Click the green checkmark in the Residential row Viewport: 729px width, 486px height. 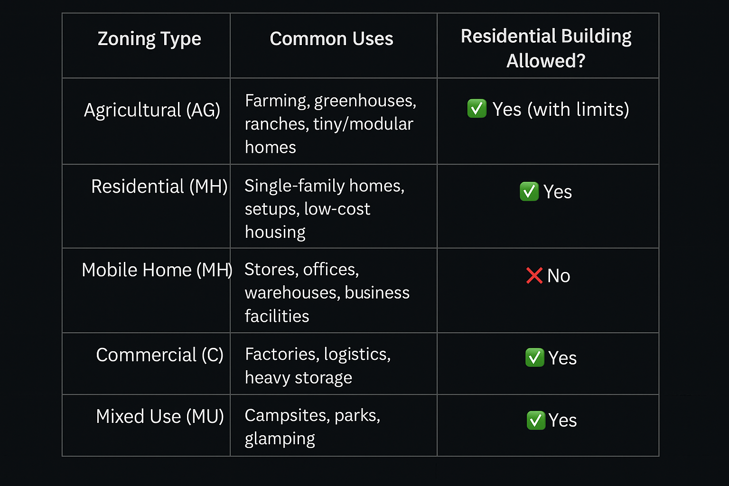pyautogui.click(x=529, y=192)
